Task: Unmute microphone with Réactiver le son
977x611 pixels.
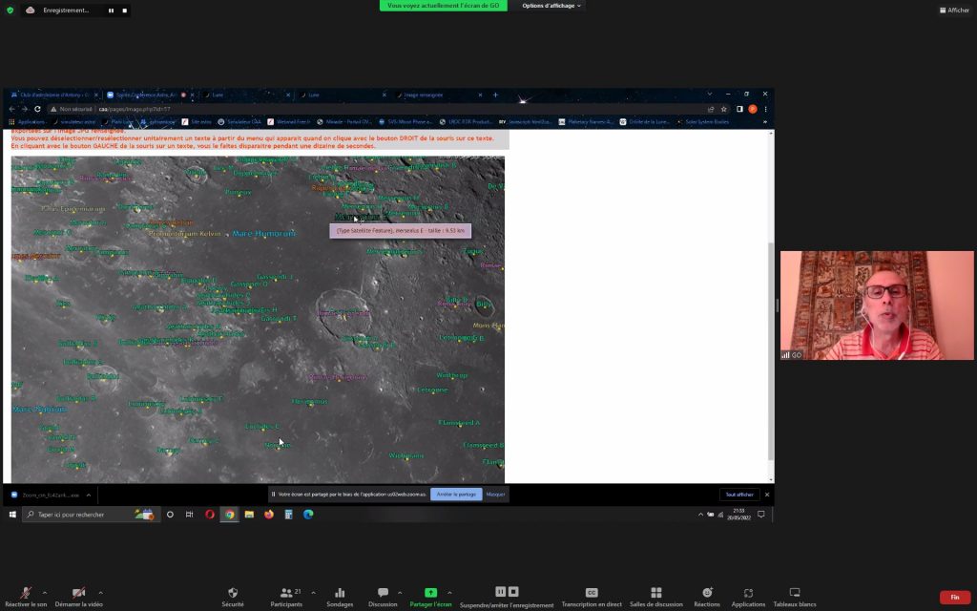Action: [26, 597]
